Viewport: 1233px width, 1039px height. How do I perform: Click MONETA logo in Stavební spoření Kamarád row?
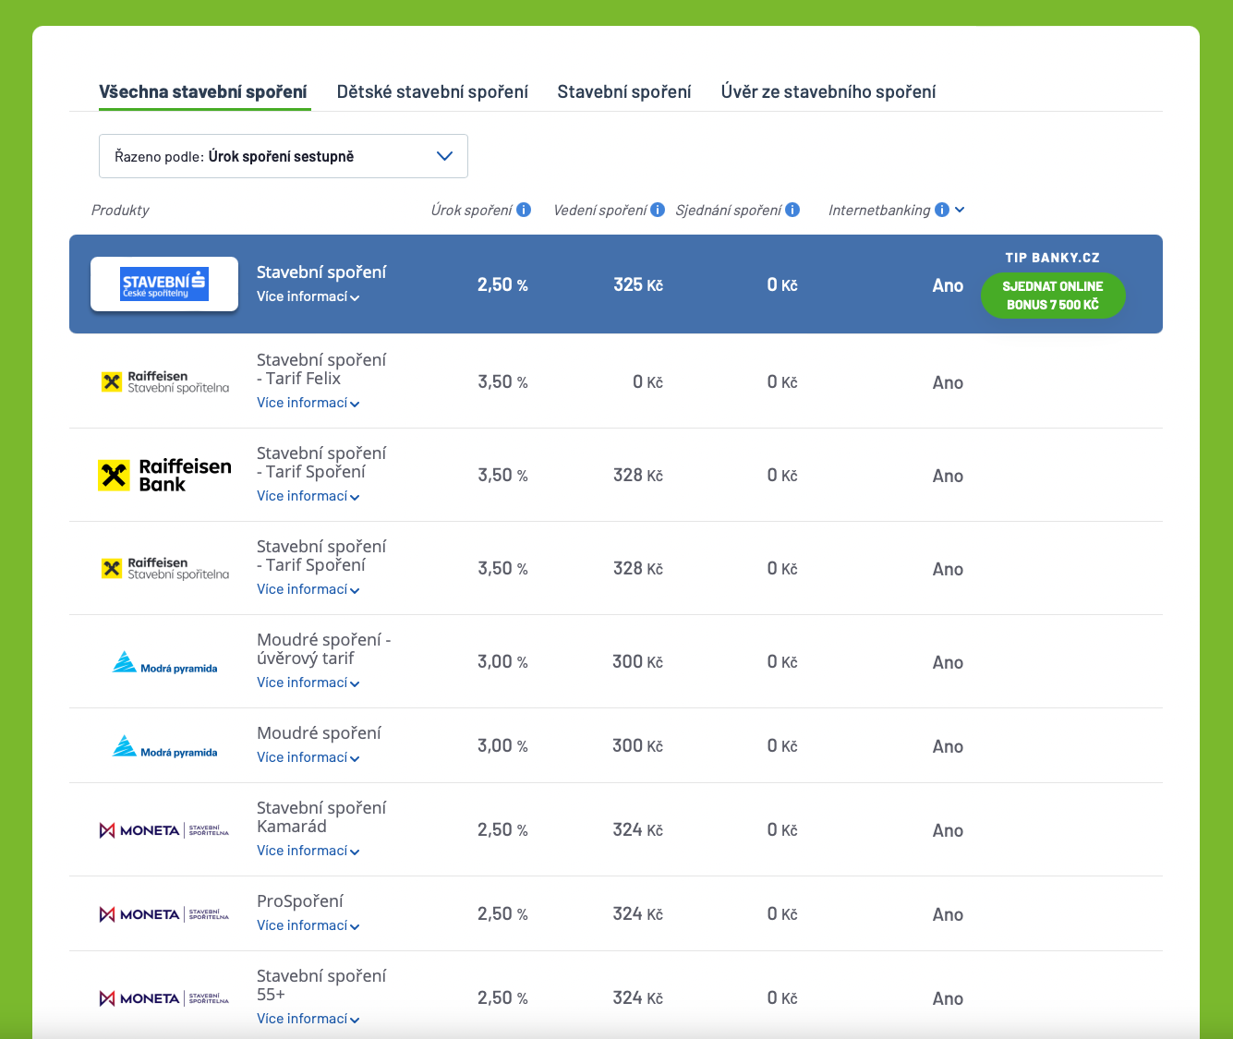164,830
